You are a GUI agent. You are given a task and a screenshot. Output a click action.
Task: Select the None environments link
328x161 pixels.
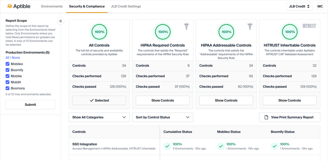[x=16, y=58]
